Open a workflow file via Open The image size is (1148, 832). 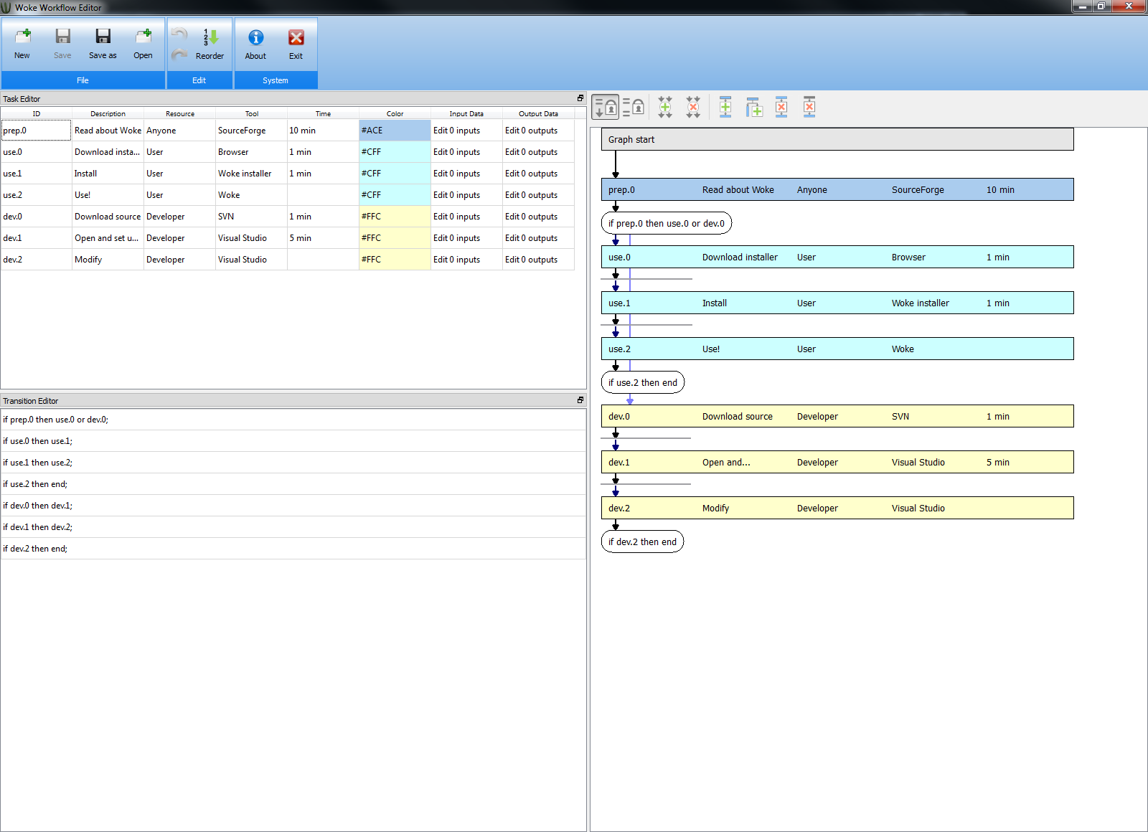click(x=143, y=43)
